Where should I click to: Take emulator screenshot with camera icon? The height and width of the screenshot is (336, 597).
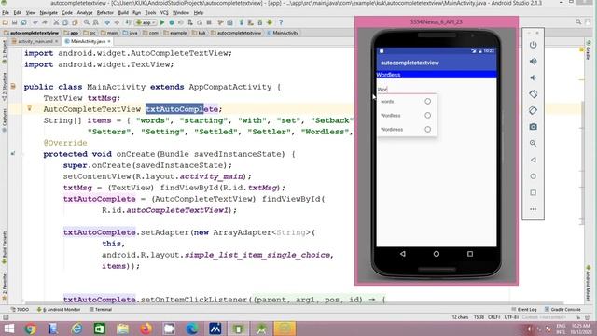tap(533, 127)
